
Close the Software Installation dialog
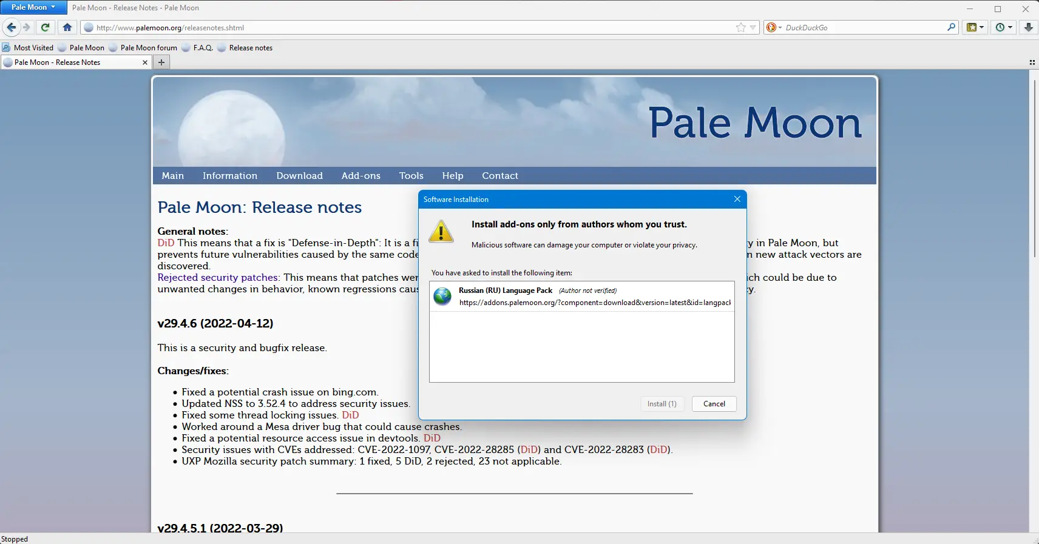pos(737,199)
